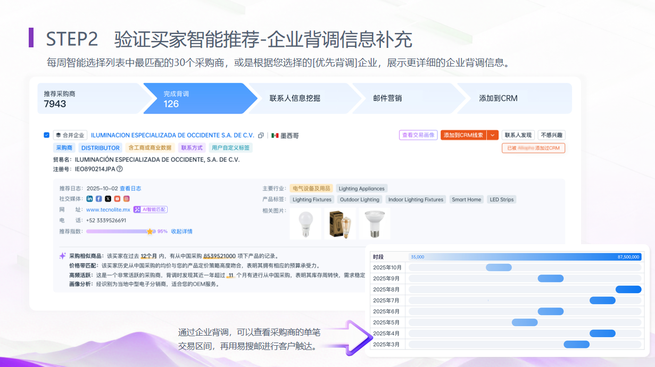Open dropdown arrow beside 添加到CRM线索
The height and width of the screenshot is (367, 655).
pyautogui.click(x=493, y=135)
